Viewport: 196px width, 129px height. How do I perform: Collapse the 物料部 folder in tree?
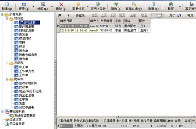7,19
